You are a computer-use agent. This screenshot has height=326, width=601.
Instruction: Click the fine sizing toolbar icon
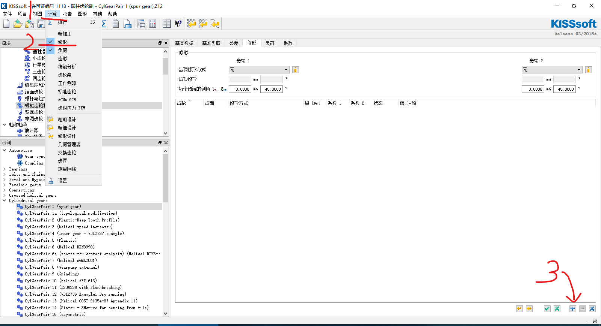(203, 24)
